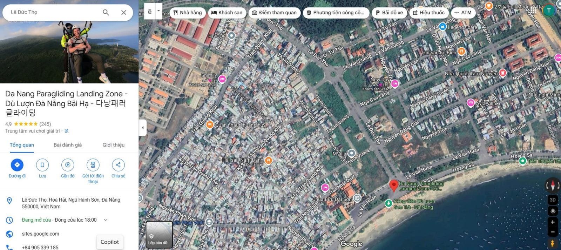Click the Legends care marker
Screen dimensions: 561x250
(442, 27)
